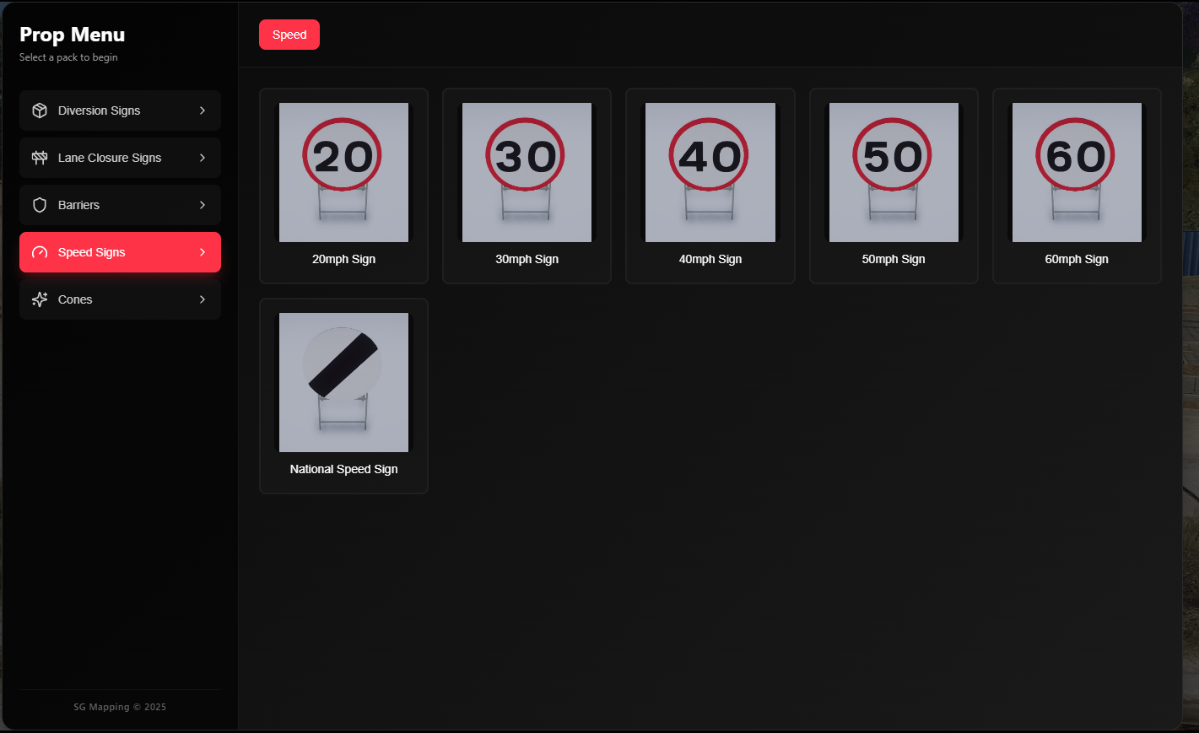Click the 'Prop Menu' title
The width and height of the screenshot is (1199, 733).
pos(73,35)
